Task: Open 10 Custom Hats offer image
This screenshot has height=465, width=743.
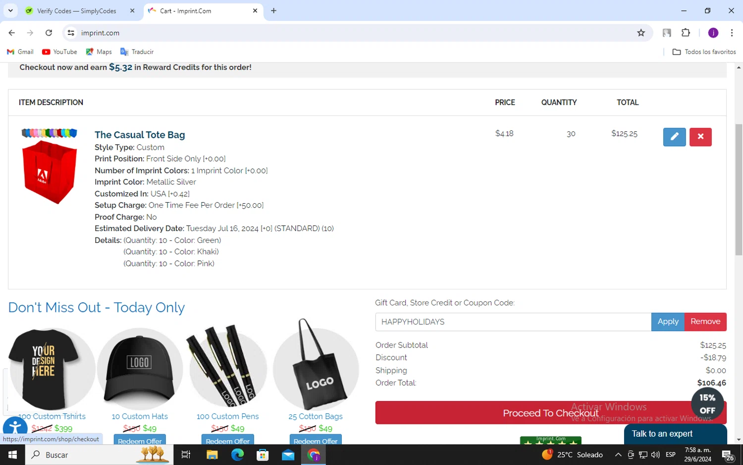Action: click(x=140, y=368)
